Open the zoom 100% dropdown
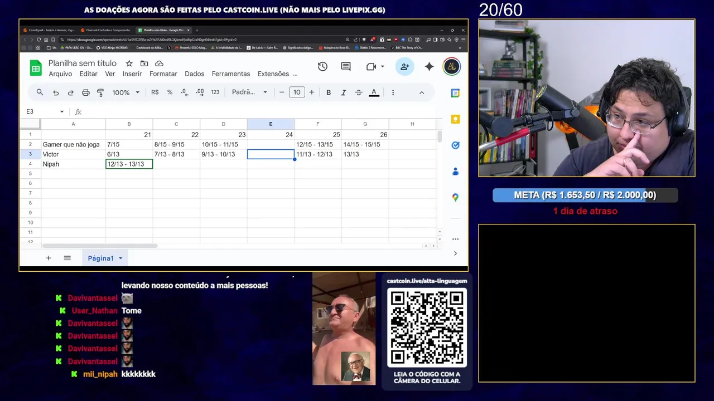The width and height of the screenshot is (714, 401). click(x=126, y=92)
